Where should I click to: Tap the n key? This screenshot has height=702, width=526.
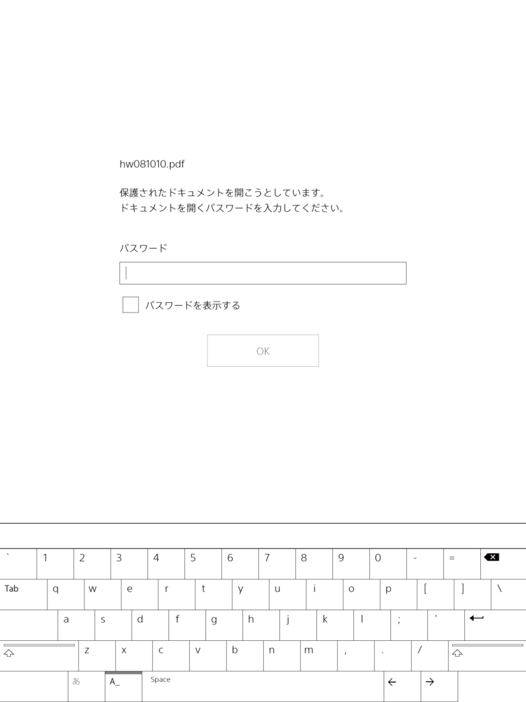(x=282, y=656)
